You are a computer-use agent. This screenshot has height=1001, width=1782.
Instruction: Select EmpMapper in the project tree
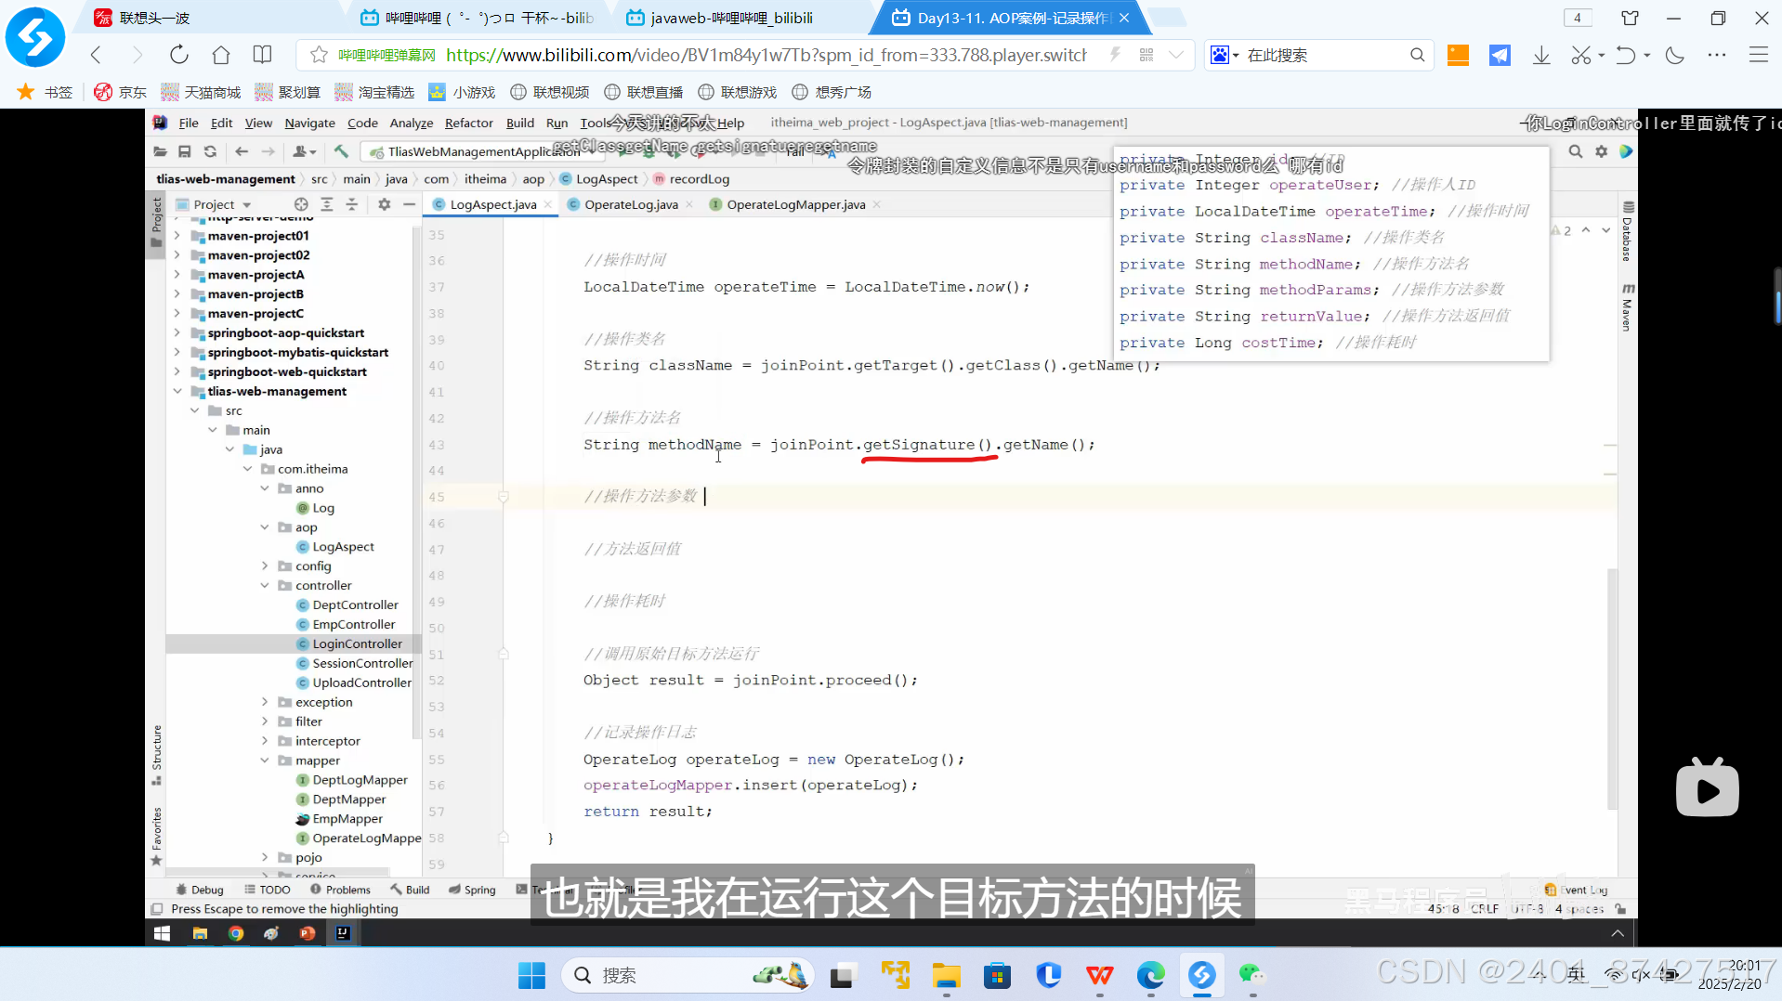347,818
